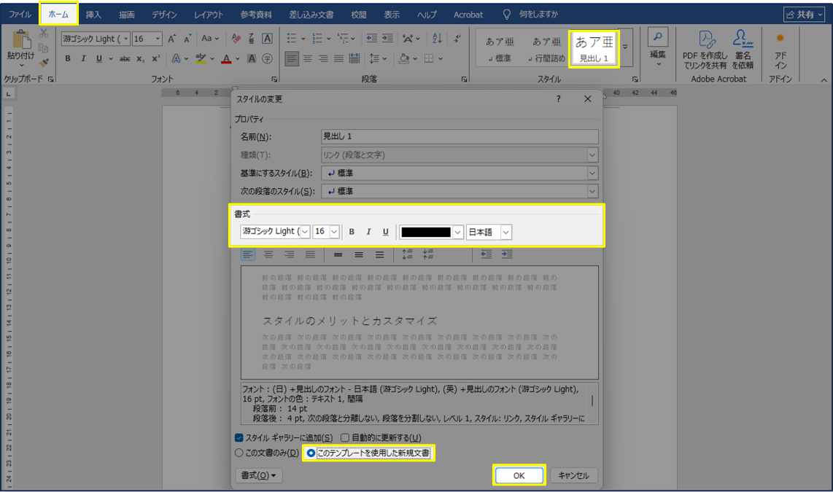Uncheck スタイル ギャラリーに追加 checkbox
The height and width of the screenshot is (492, 833).
pyautogui.click(x=239, y=437)
